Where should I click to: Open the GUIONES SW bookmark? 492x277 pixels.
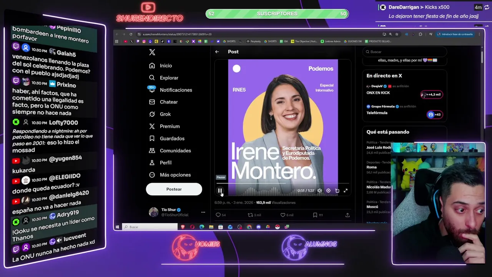click(352, 41)
